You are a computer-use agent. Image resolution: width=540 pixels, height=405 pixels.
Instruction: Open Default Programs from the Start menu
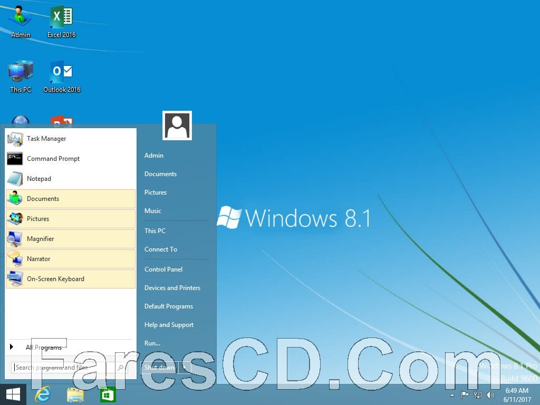(169, 306)
